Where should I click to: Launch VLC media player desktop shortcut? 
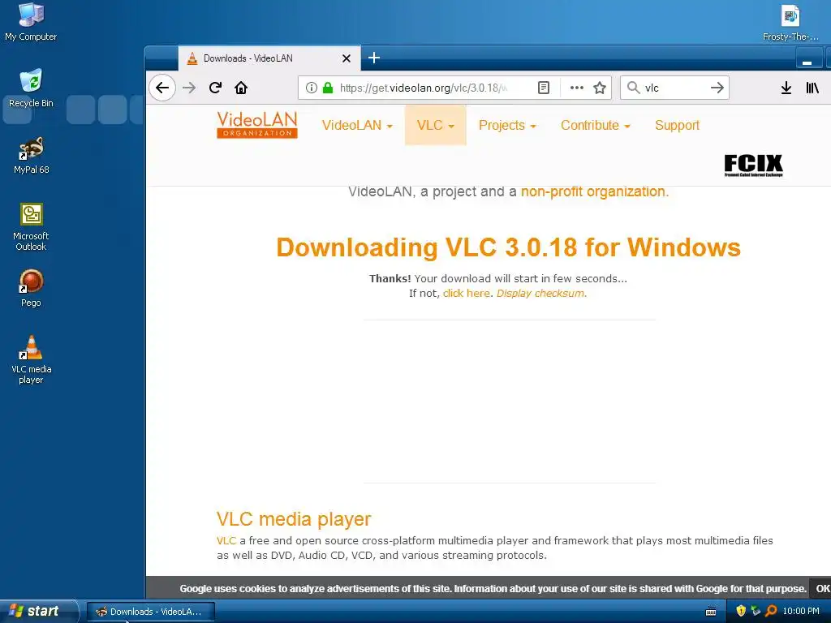(31, 359)
